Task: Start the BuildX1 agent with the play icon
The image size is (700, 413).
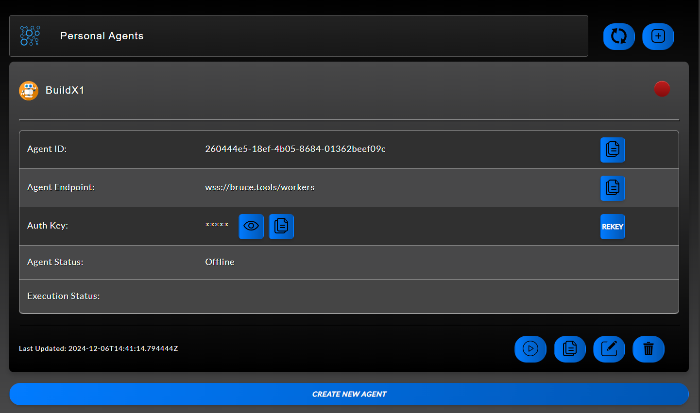Action: (x=530, y=349)
